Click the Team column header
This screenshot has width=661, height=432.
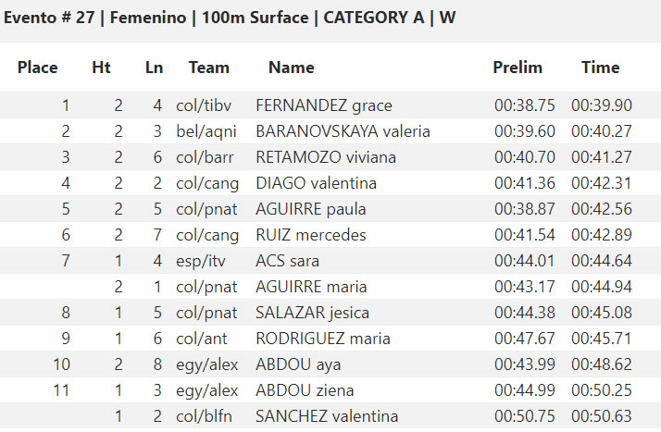click(209, 68)
